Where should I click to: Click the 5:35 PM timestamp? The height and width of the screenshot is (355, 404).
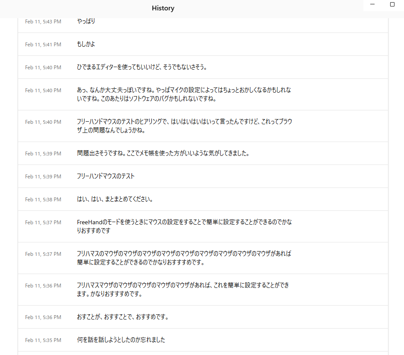(43, 340)
